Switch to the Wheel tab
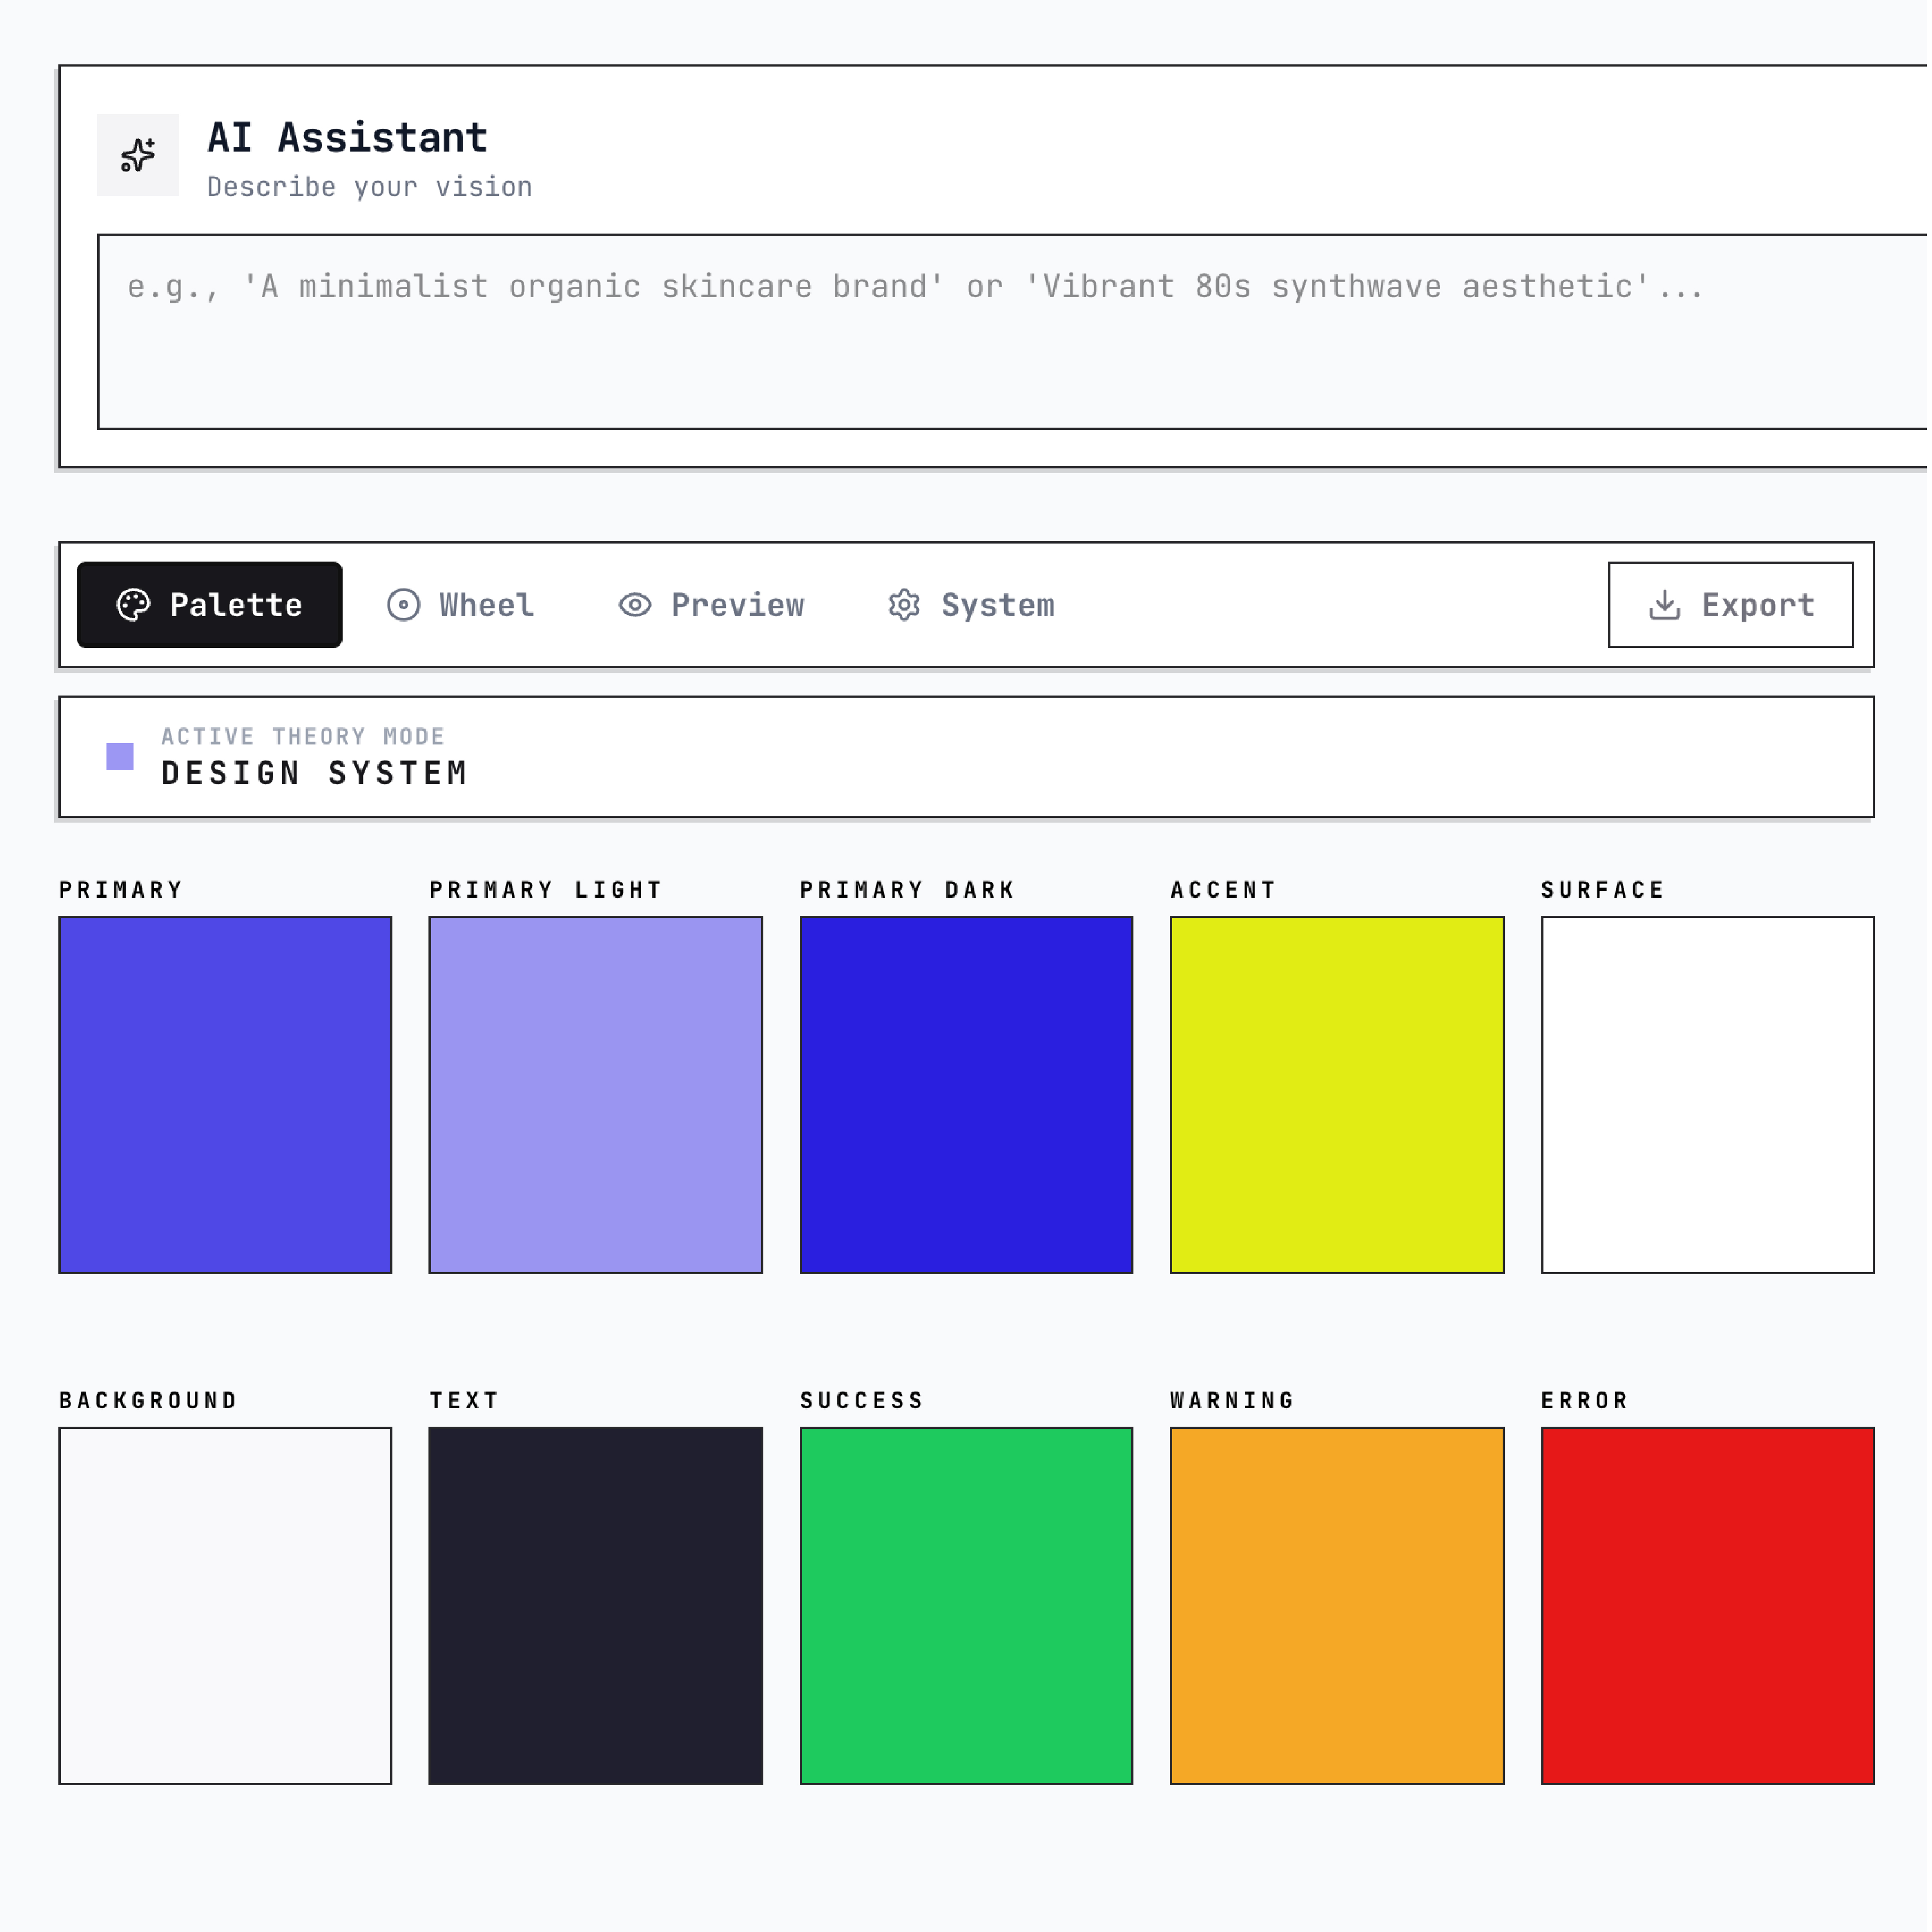Image resolution: width=1932 pixels, height=1932 pixels. tap(462, 605)
